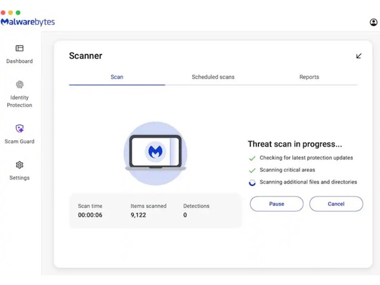Click 'Scanning critical areas' text
380x285 pixels.
(287, 170)
